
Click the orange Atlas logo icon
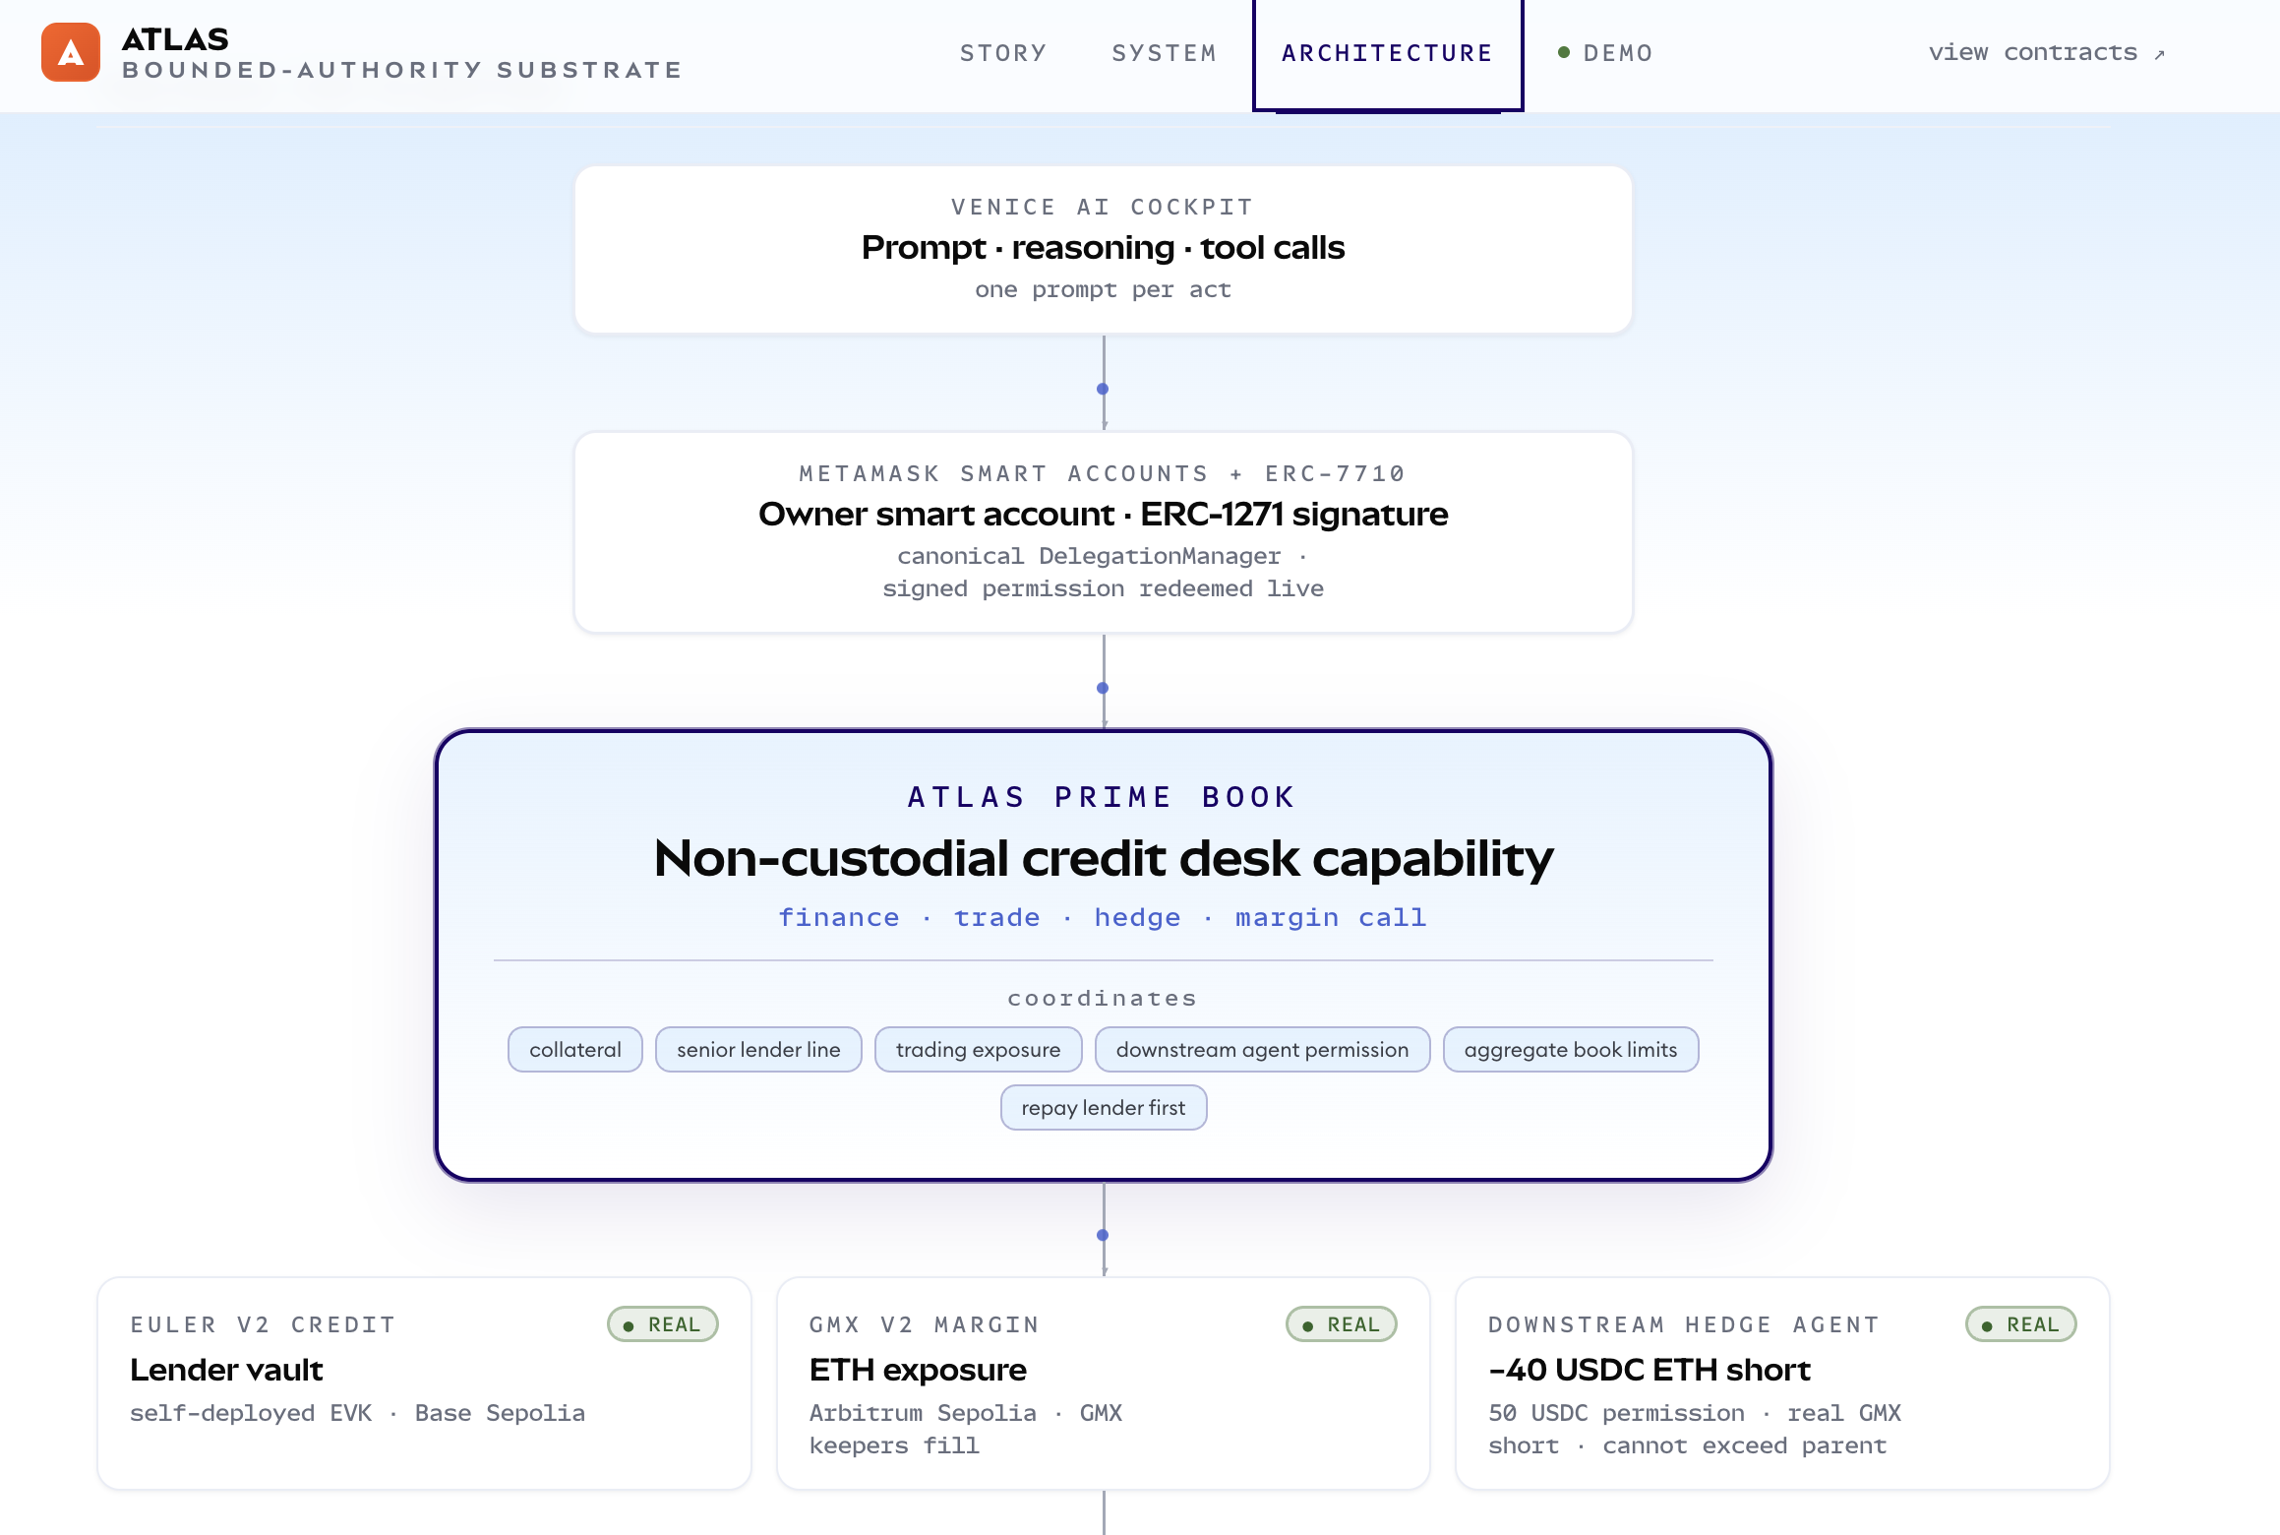coord(71,53)
